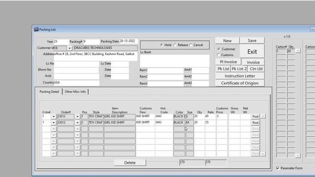Click the Invoice button

(x=253, y=62)
